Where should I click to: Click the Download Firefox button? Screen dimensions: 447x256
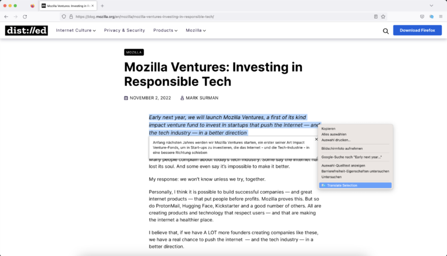click(x=417, y=30)
